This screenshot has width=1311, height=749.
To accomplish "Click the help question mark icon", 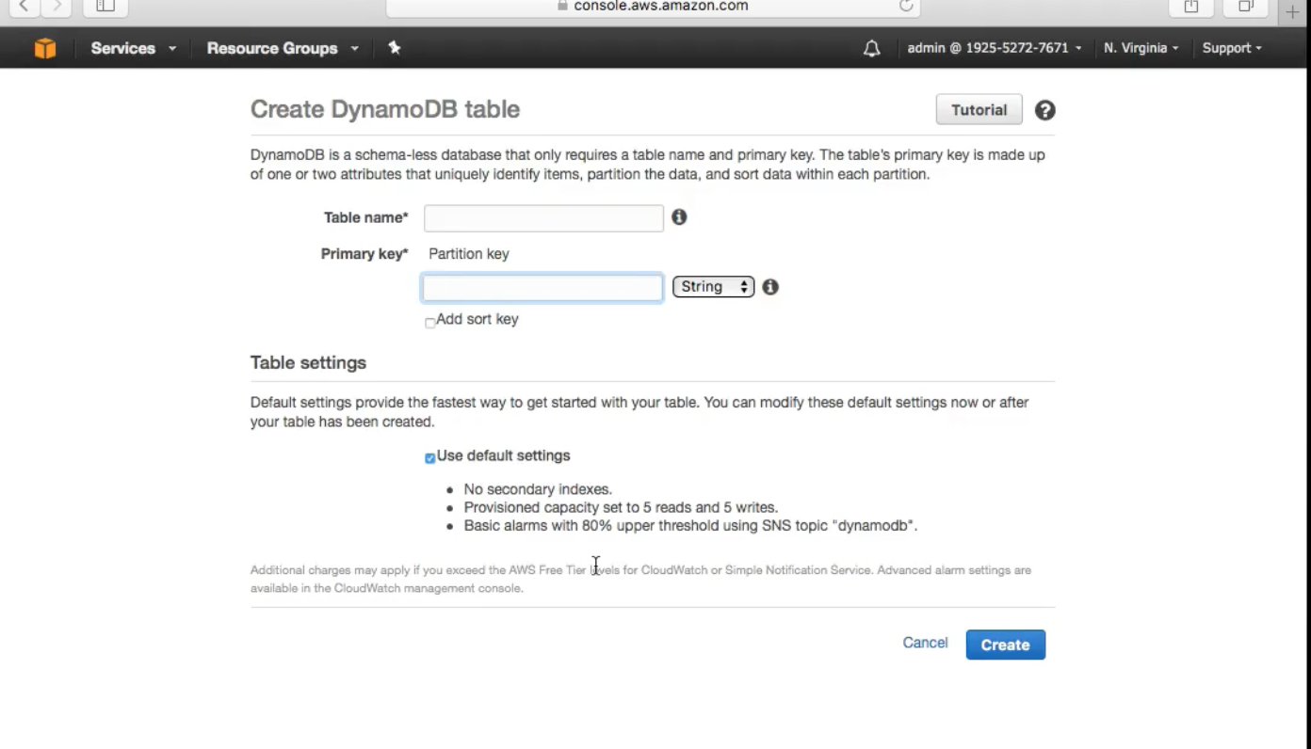I will [1044, 110].
